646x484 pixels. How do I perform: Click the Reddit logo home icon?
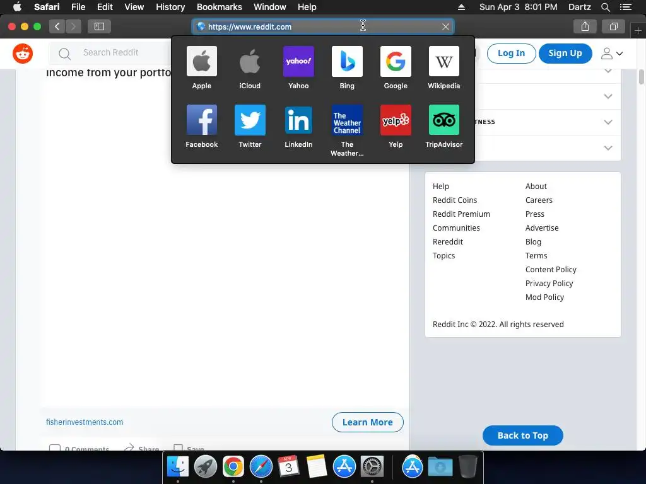coord(23,54)
